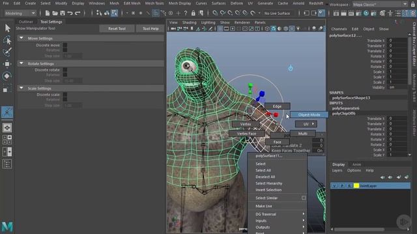
Task: Click the layer editor horizontal scrollbar
Action: [359, 229]
